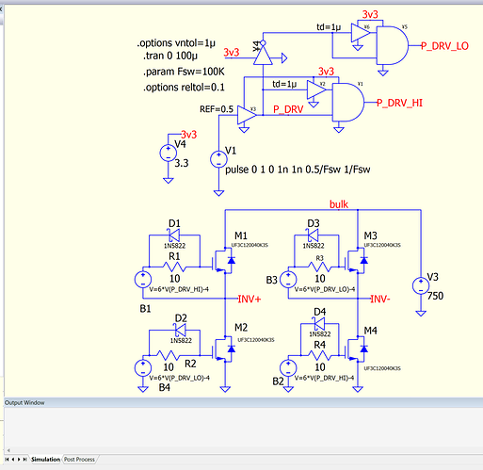Image resolution: width=483 pixels, height=470 pixels.
Task: Click the Output Window horizontal scrollbar left arrow
Action: tap(8, 450)
